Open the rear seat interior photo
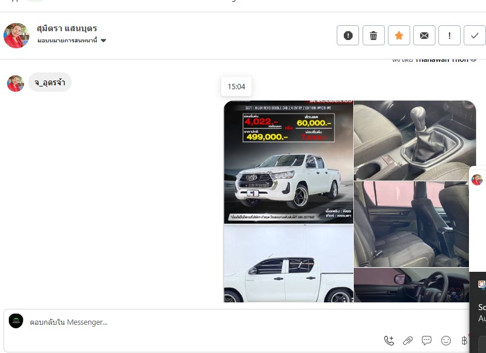Screen dimensions: 486x353 [x=411, y=224]
